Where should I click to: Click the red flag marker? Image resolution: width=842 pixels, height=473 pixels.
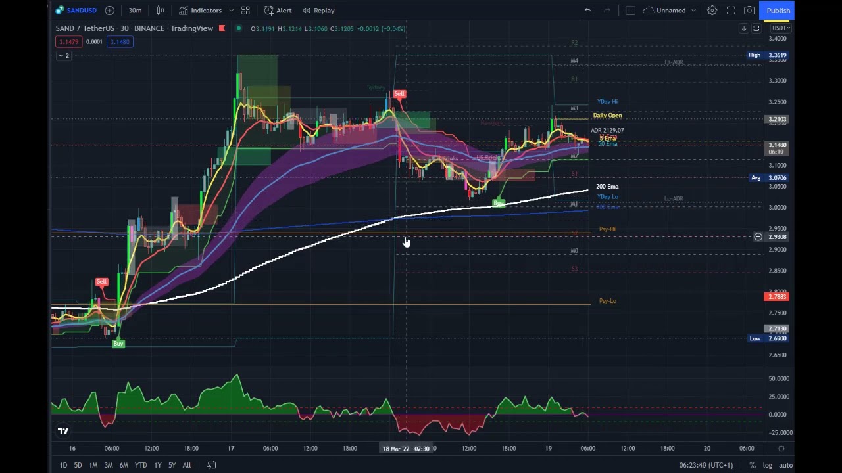[x=222, y=28]
